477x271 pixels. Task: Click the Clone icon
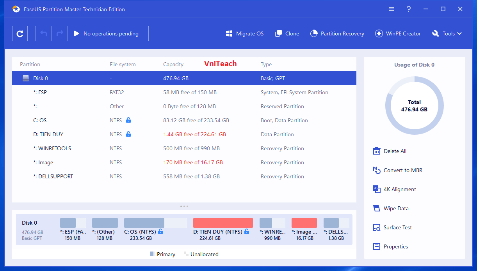[x=278, y=33]
